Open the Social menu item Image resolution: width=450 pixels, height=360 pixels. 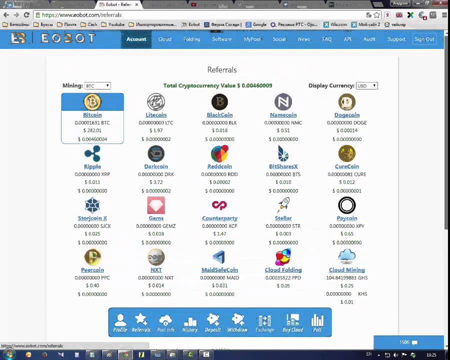pos(279,39)
